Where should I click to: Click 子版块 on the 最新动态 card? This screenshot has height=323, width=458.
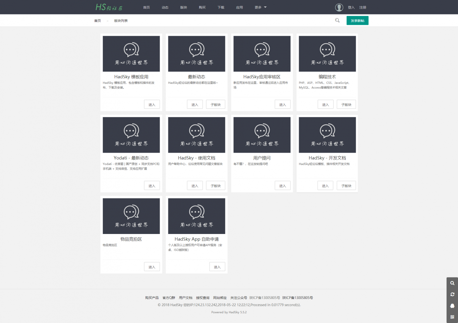[x=216, y=104]
